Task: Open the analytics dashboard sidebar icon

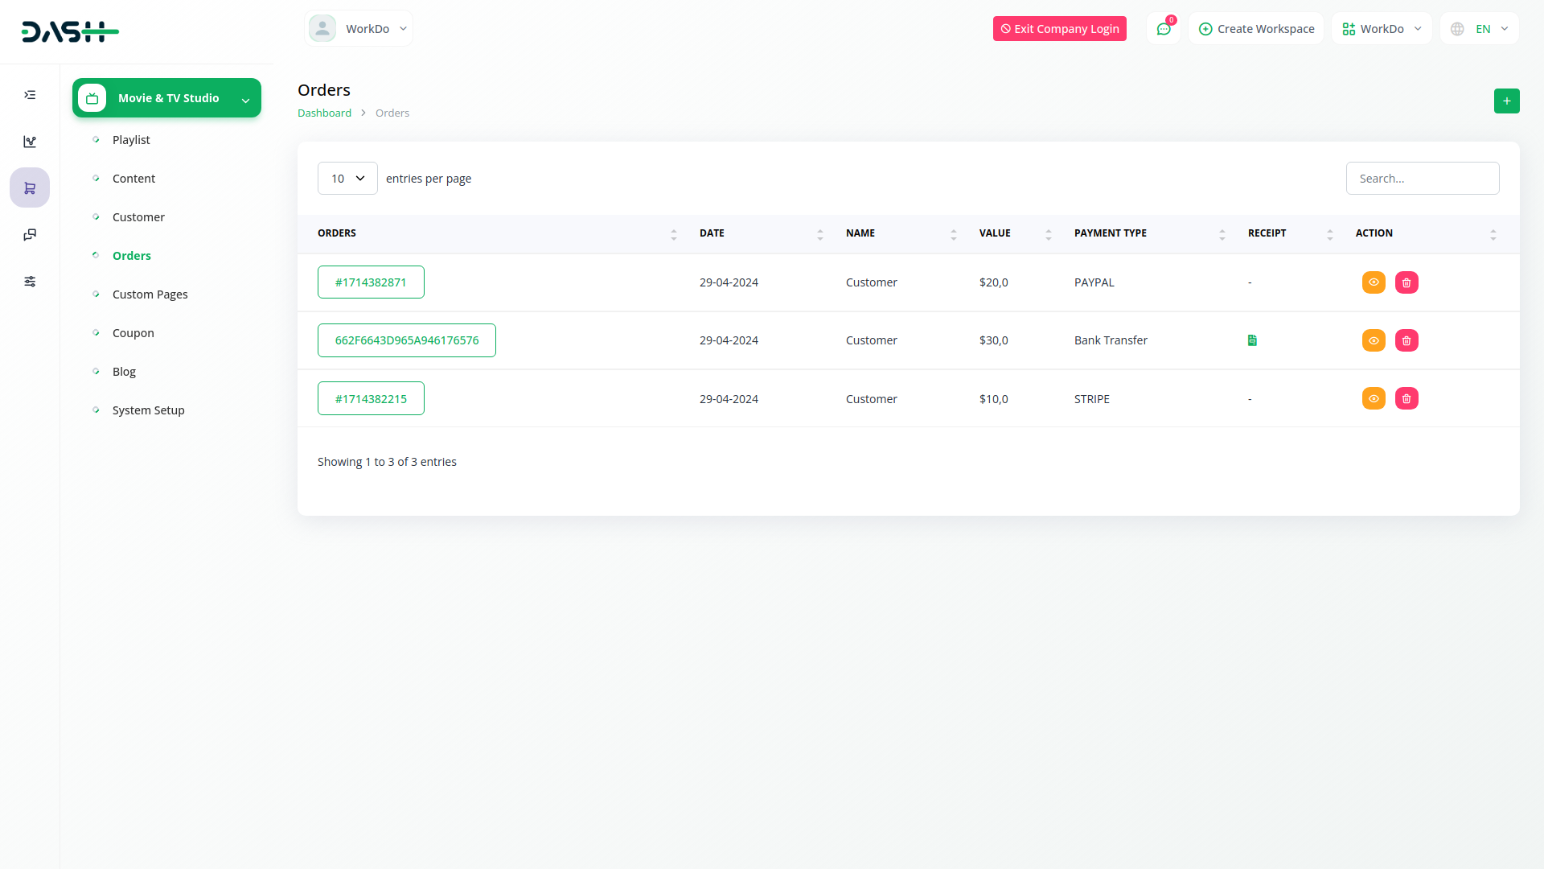Action: 30,142
